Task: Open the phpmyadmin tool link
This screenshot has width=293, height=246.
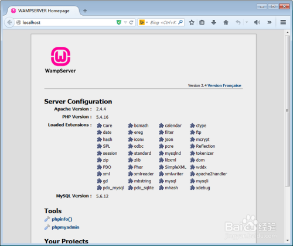Action: pyautogui.click(x=66, y=227)
